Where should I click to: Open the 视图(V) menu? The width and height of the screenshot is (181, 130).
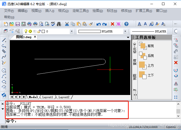tap(36, 11)
